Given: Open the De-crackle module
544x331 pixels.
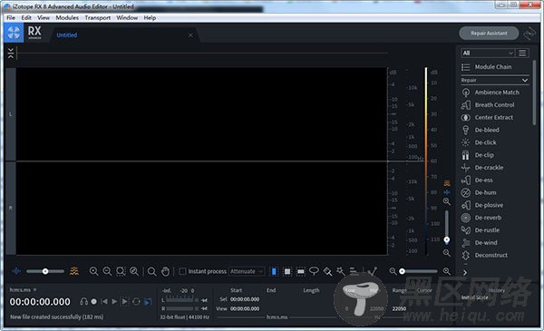Looking at the screenshot, I should click(x=482, y=167).
